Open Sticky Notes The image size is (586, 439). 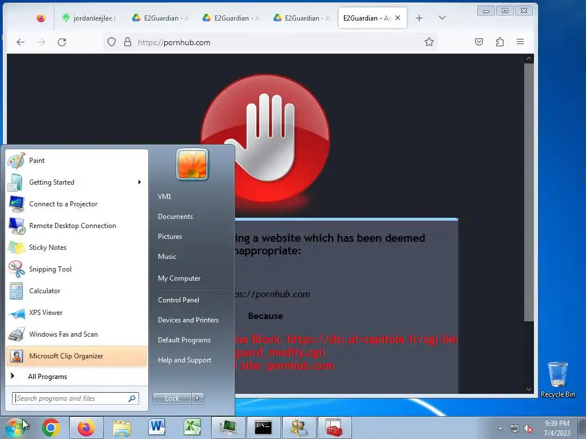coord(77,248)
